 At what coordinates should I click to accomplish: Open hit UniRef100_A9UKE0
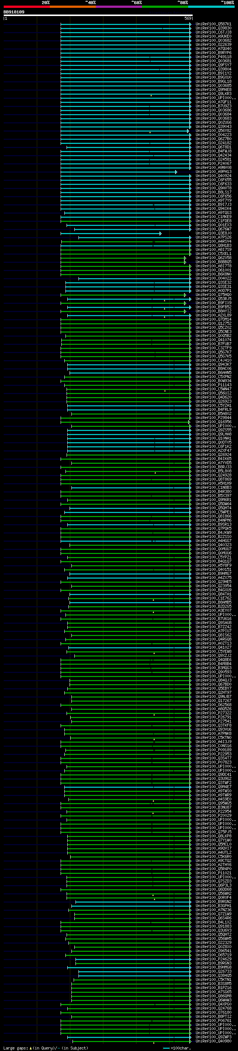(x=213, y=36)
